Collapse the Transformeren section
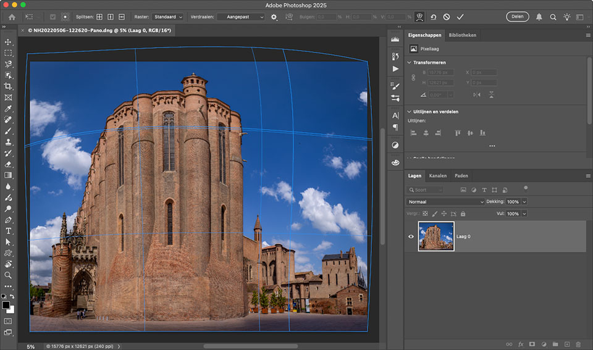593x350 pixels. tap(410, 62)
